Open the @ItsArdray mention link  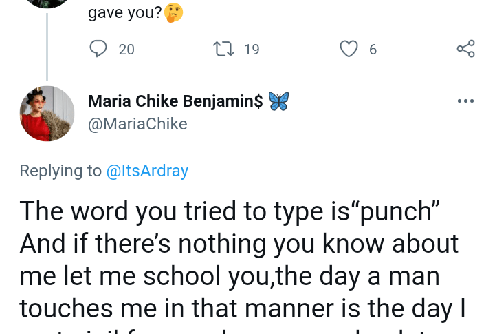tap(147, 171)
